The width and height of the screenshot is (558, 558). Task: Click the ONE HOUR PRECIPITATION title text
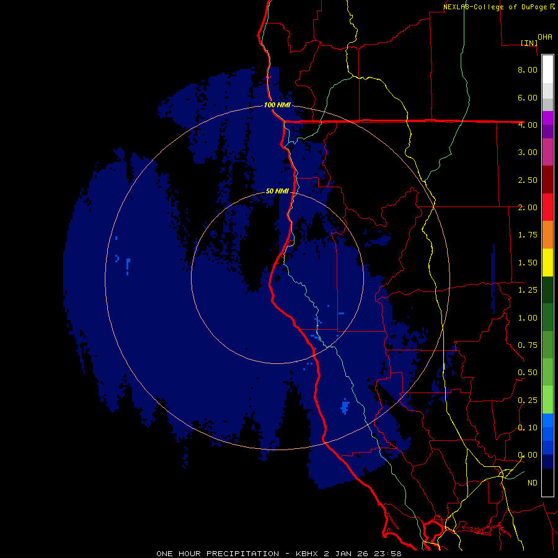point(218,554)
